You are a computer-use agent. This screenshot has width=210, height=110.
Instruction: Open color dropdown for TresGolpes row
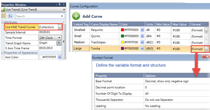[x=142, y=42]
